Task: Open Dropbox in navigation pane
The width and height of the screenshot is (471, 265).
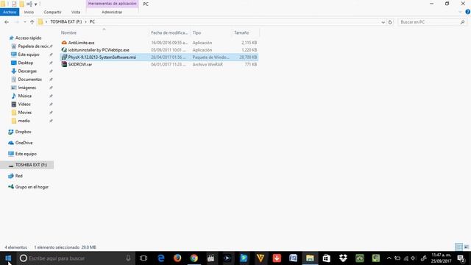Action: click(x=23, y=132)
